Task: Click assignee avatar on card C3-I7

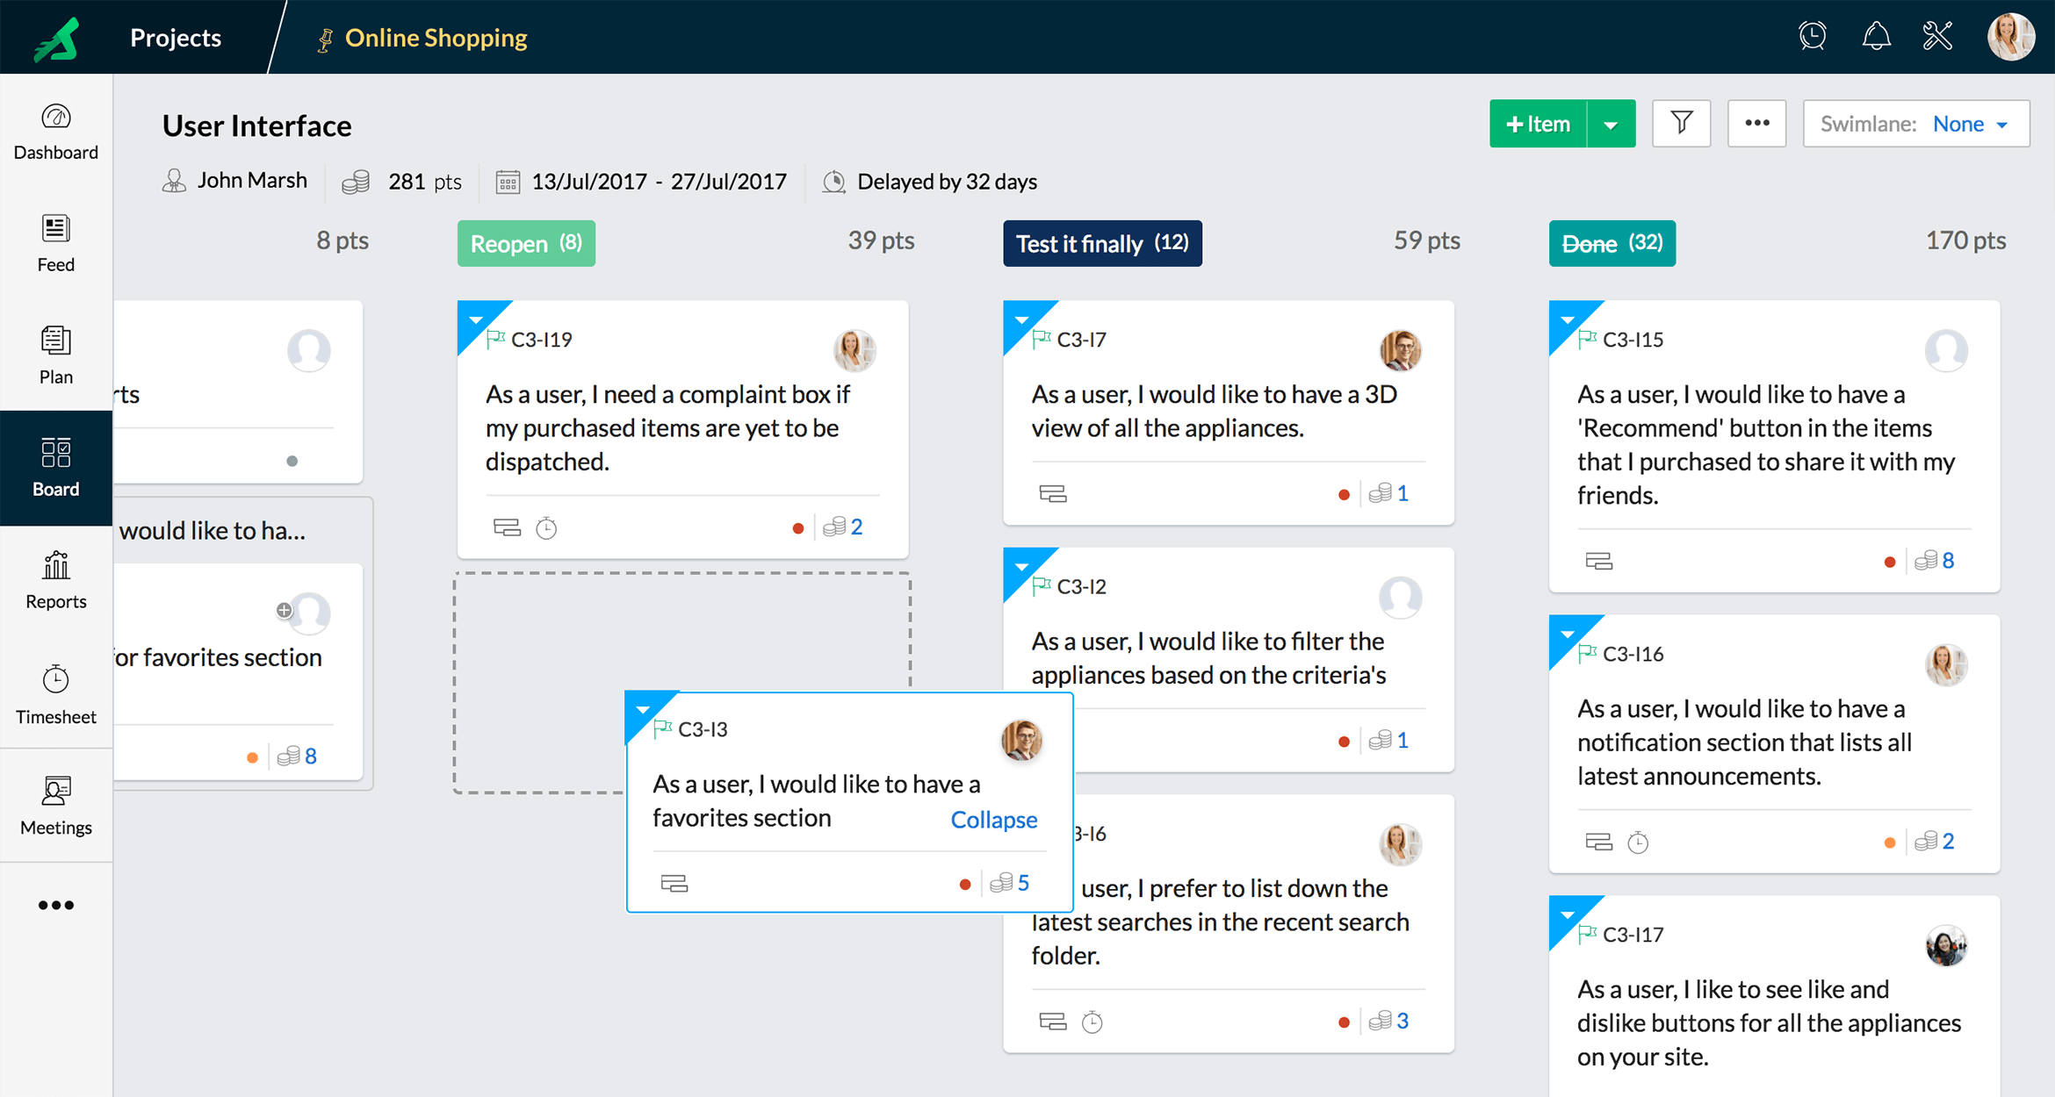Action: (x=1401, y=350)
